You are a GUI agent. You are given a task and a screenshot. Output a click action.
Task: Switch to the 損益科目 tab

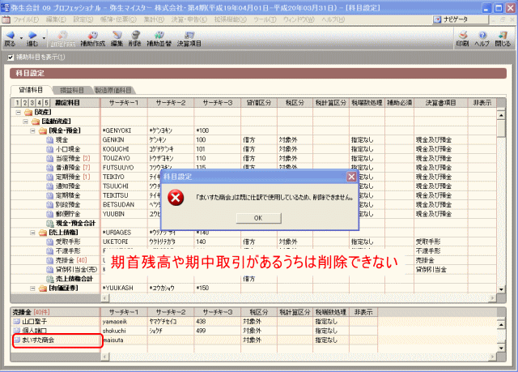72,90
